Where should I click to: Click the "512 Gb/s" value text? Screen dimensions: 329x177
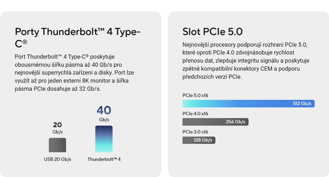(302, 104)
